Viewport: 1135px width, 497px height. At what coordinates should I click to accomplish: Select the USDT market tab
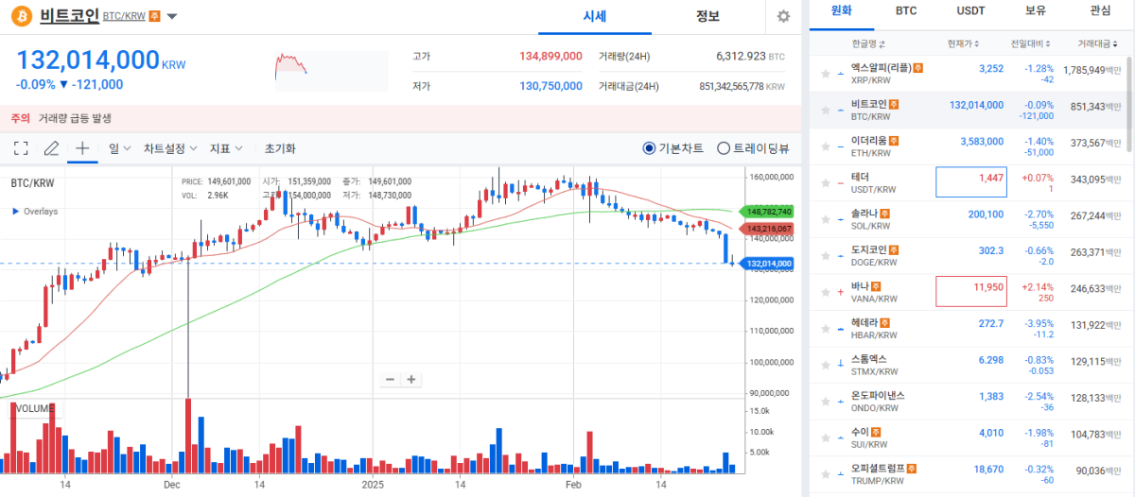click(970, 11)
